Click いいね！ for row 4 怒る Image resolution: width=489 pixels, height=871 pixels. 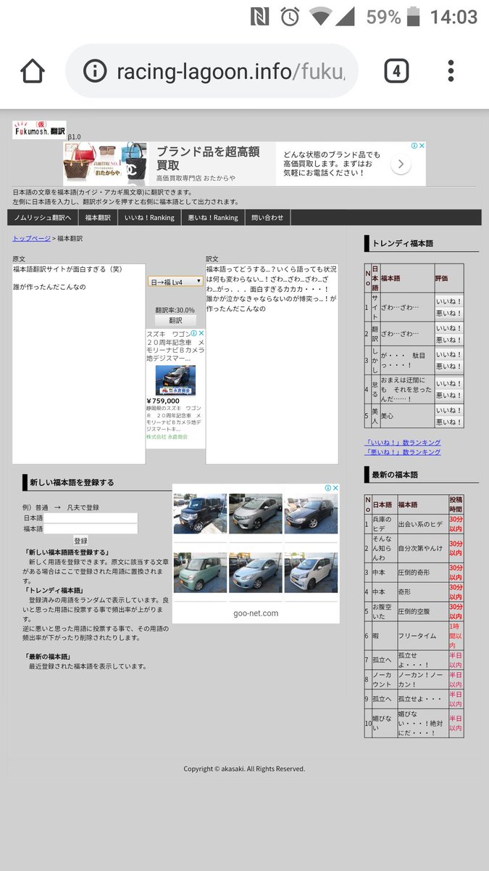(448, 383)
